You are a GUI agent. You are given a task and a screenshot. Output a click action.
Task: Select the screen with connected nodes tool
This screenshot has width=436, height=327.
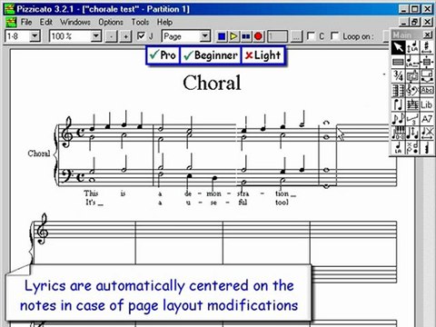(x=426, y=75)
